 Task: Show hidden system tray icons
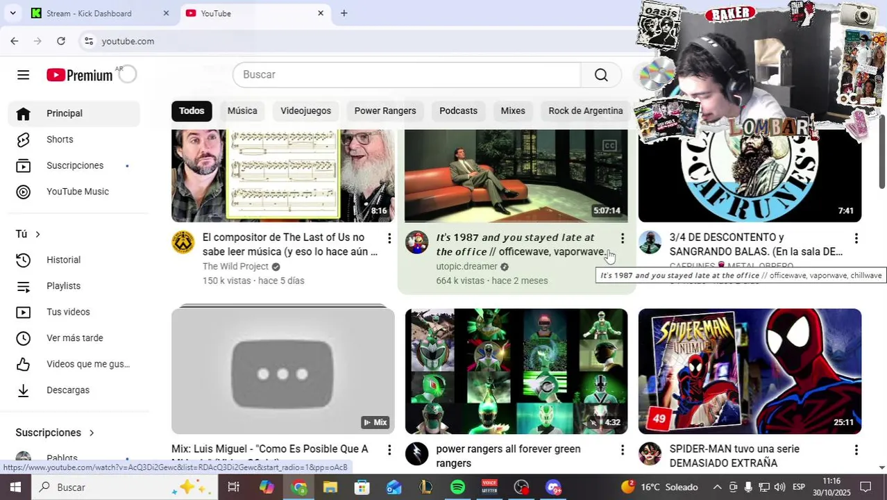pos(717,487)
